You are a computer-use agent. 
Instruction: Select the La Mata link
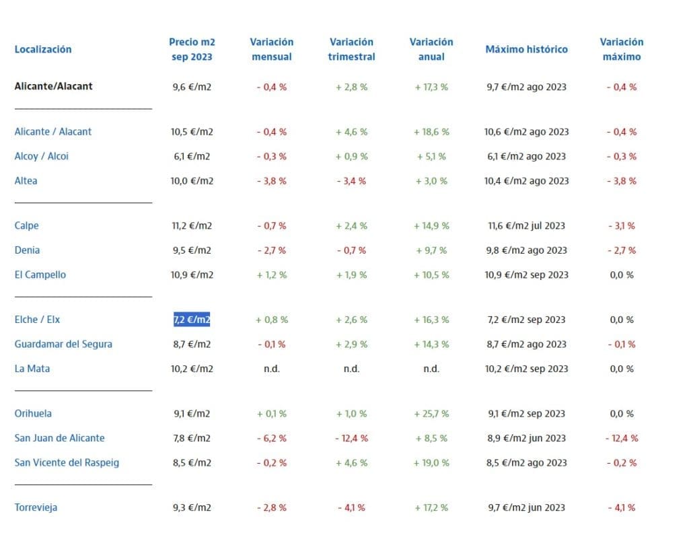click(x=32, y=369)
